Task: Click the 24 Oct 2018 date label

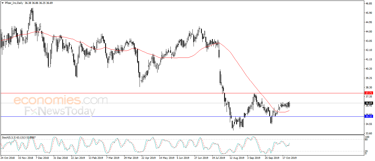Action: (x=7, y=158)
